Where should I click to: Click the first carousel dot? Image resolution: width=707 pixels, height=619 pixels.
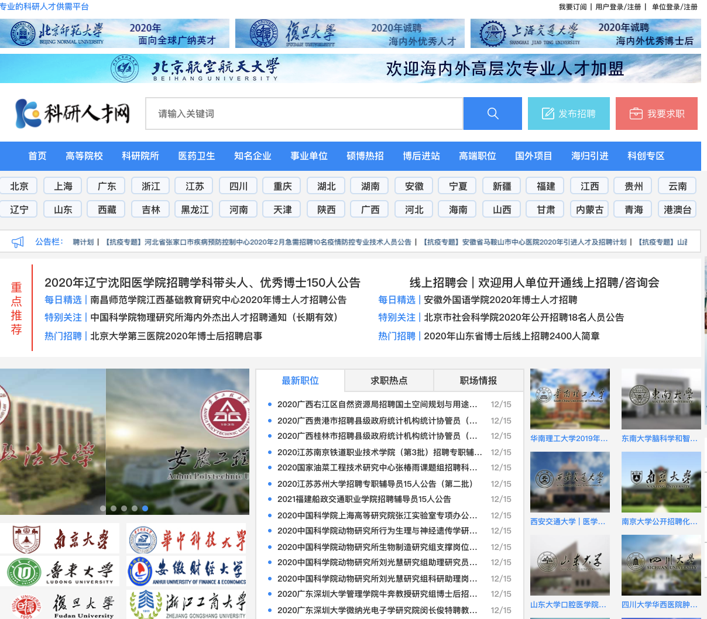coord(103,508)
